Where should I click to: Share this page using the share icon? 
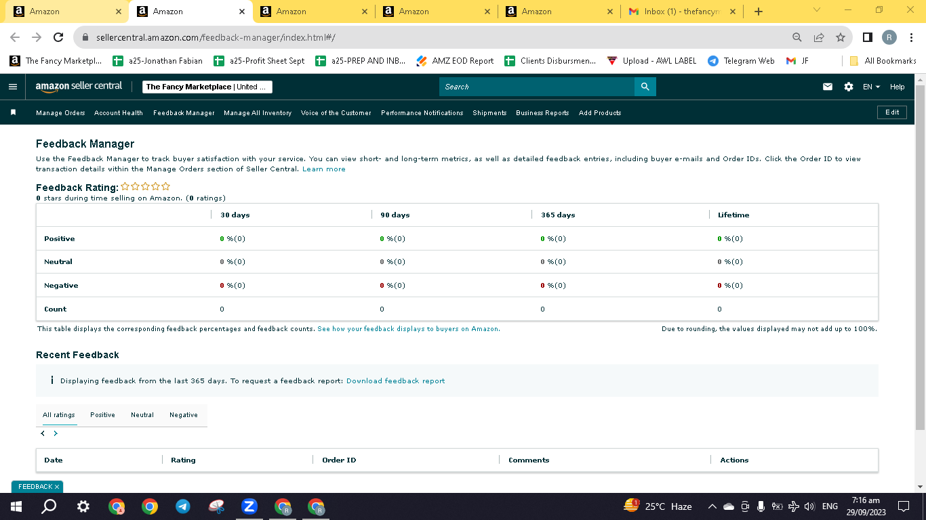tap(819, 38)
